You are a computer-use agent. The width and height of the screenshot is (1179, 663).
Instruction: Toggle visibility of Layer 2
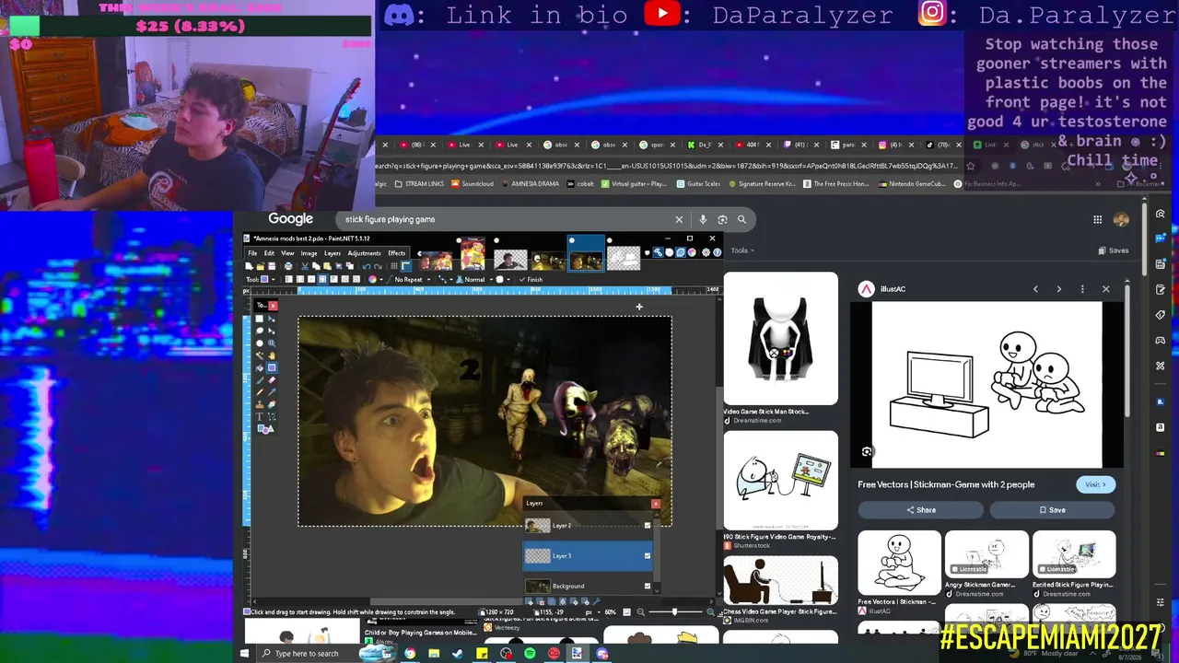tap(648, 526)
